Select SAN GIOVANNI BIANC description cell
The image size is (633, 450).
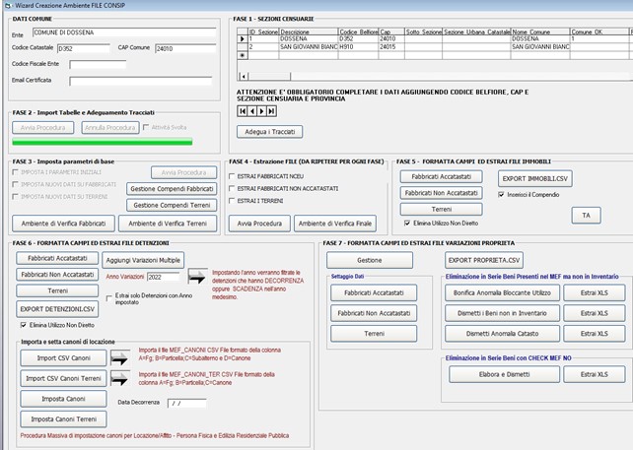point(309,47)
